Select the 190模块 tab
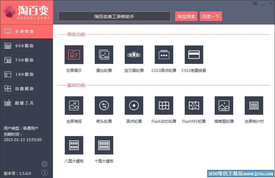Screen dimensions: 275x178 pyautogui.click(x=26, y=74)
